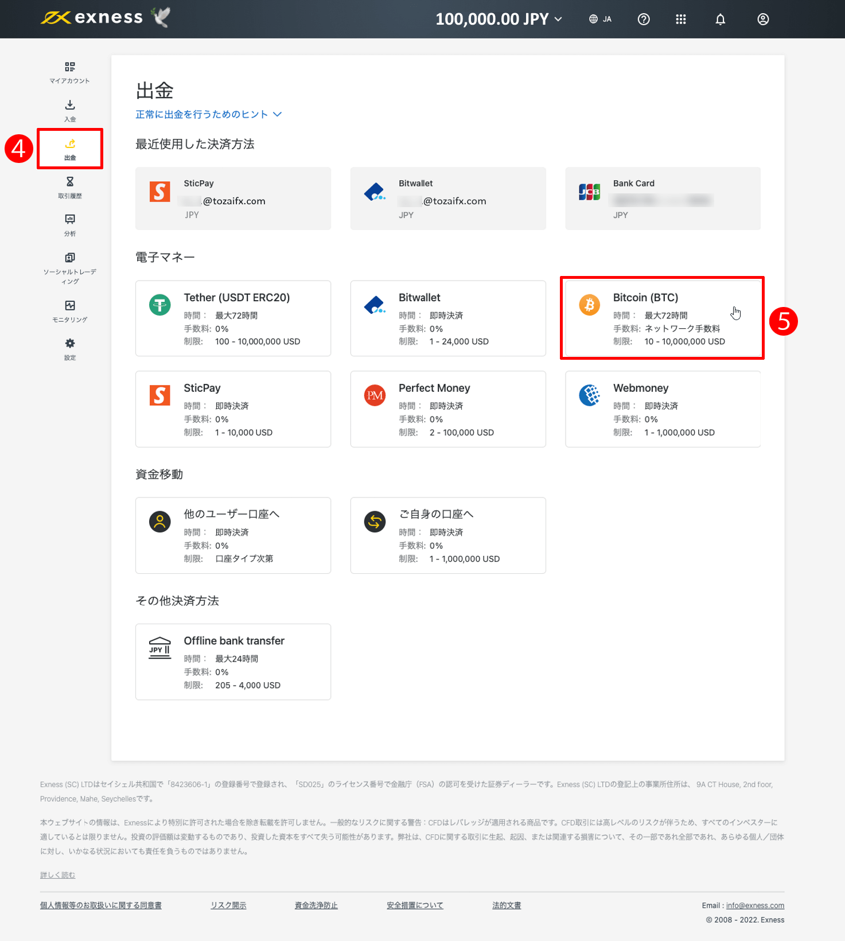Click 他のユーザー口座へ person icon
845x941 pixels.
point(160,522)
